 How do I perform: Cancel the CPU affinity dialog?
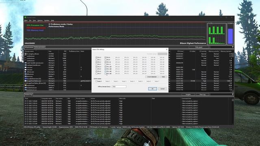[x=162, y=89]
